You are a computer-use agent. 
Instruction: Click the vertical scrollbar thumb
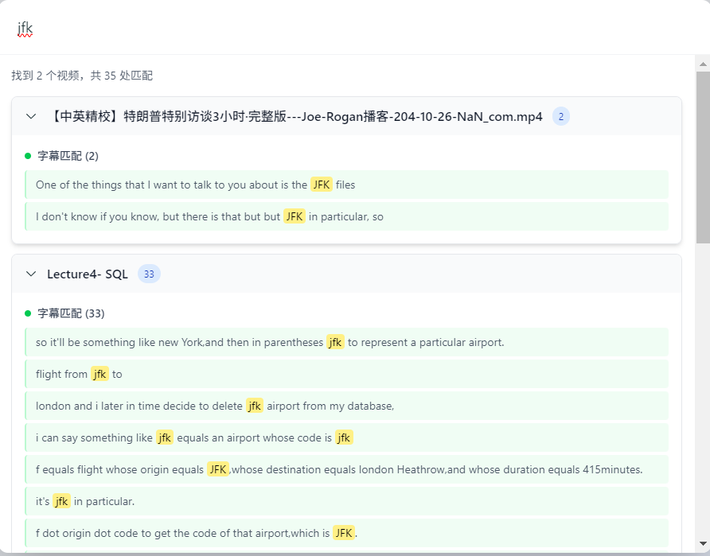click(703, 157)
